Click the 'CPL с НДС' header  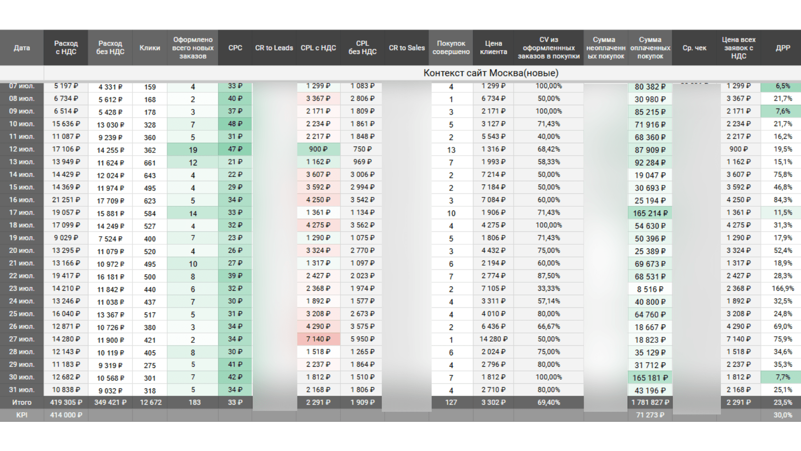click(x=318, y=48)
